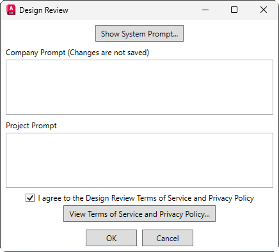Viewport: 279px width, 252px height.
Task: Focus the Company Prompt text box
Action: [x=139, y=87]
